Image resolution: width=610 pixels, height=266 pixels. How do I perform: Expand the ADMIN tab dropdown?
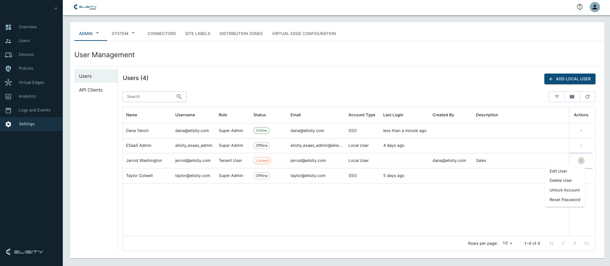(98, 33)
